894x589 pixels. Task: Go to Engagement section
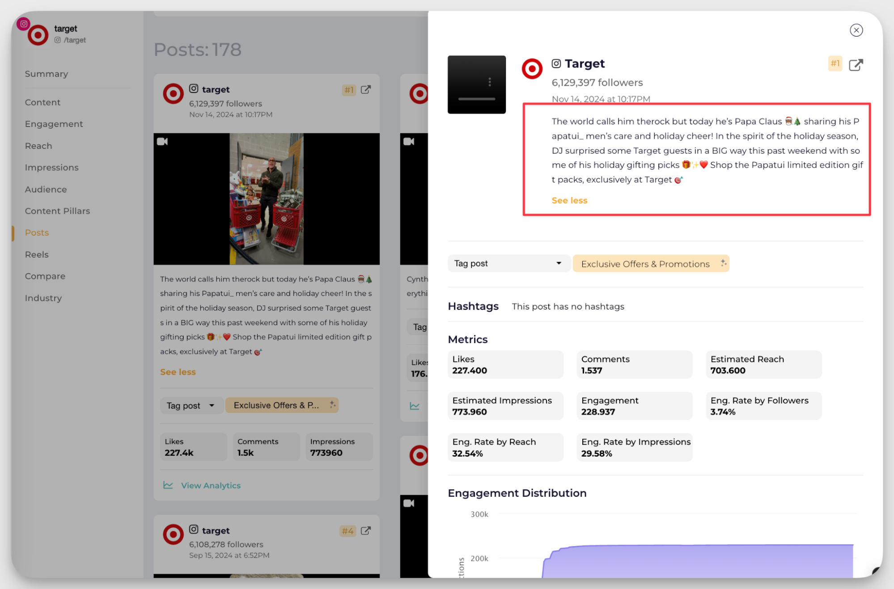point(54,124)
